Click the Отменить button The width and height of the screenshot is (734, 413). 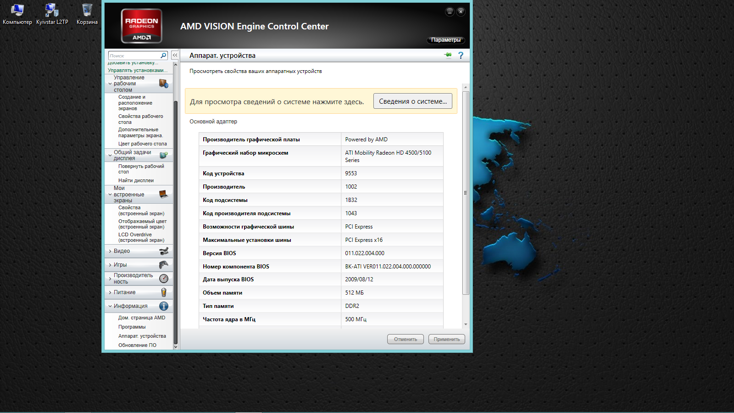coord(405,339)
